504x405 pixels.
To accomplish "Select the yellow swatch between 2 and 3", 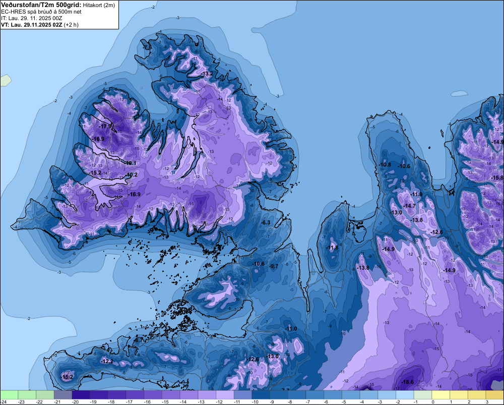I will click(477, 394).
